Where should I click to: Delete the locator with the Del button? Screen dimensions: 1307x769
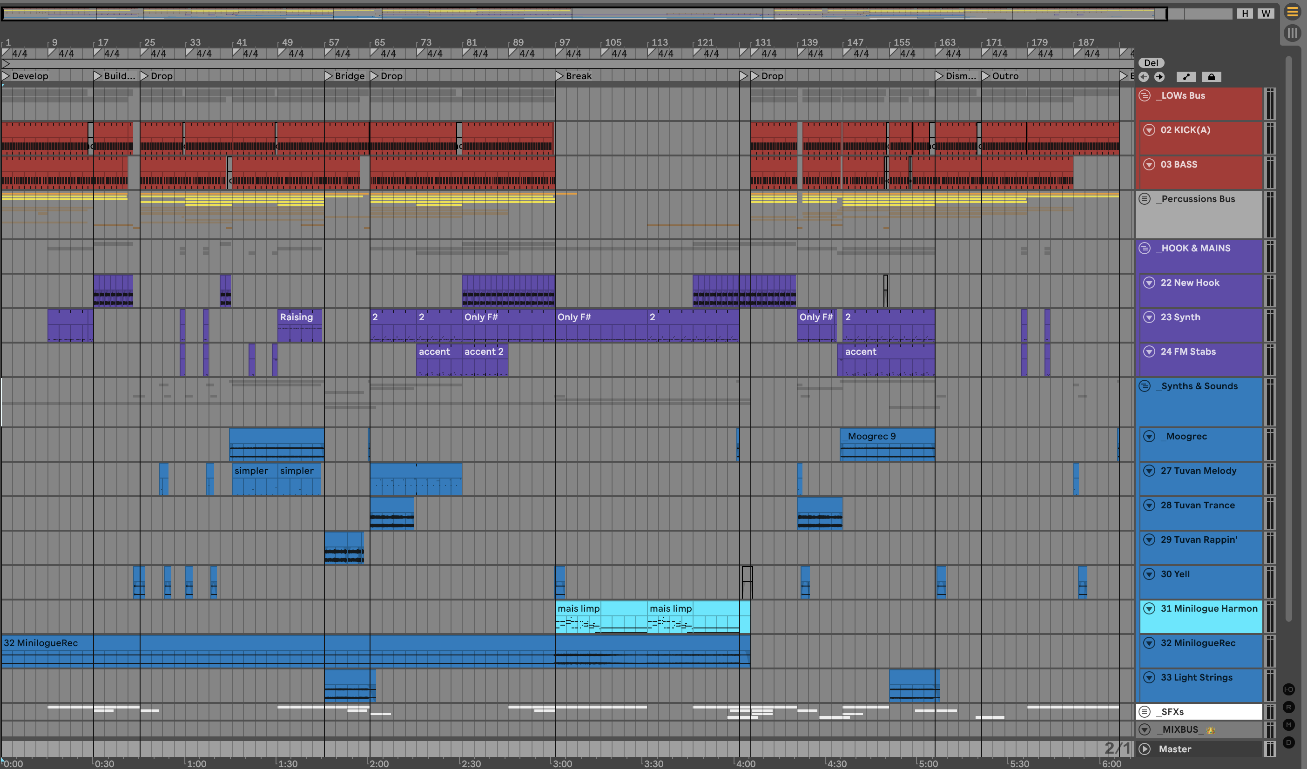point(1151,63)
